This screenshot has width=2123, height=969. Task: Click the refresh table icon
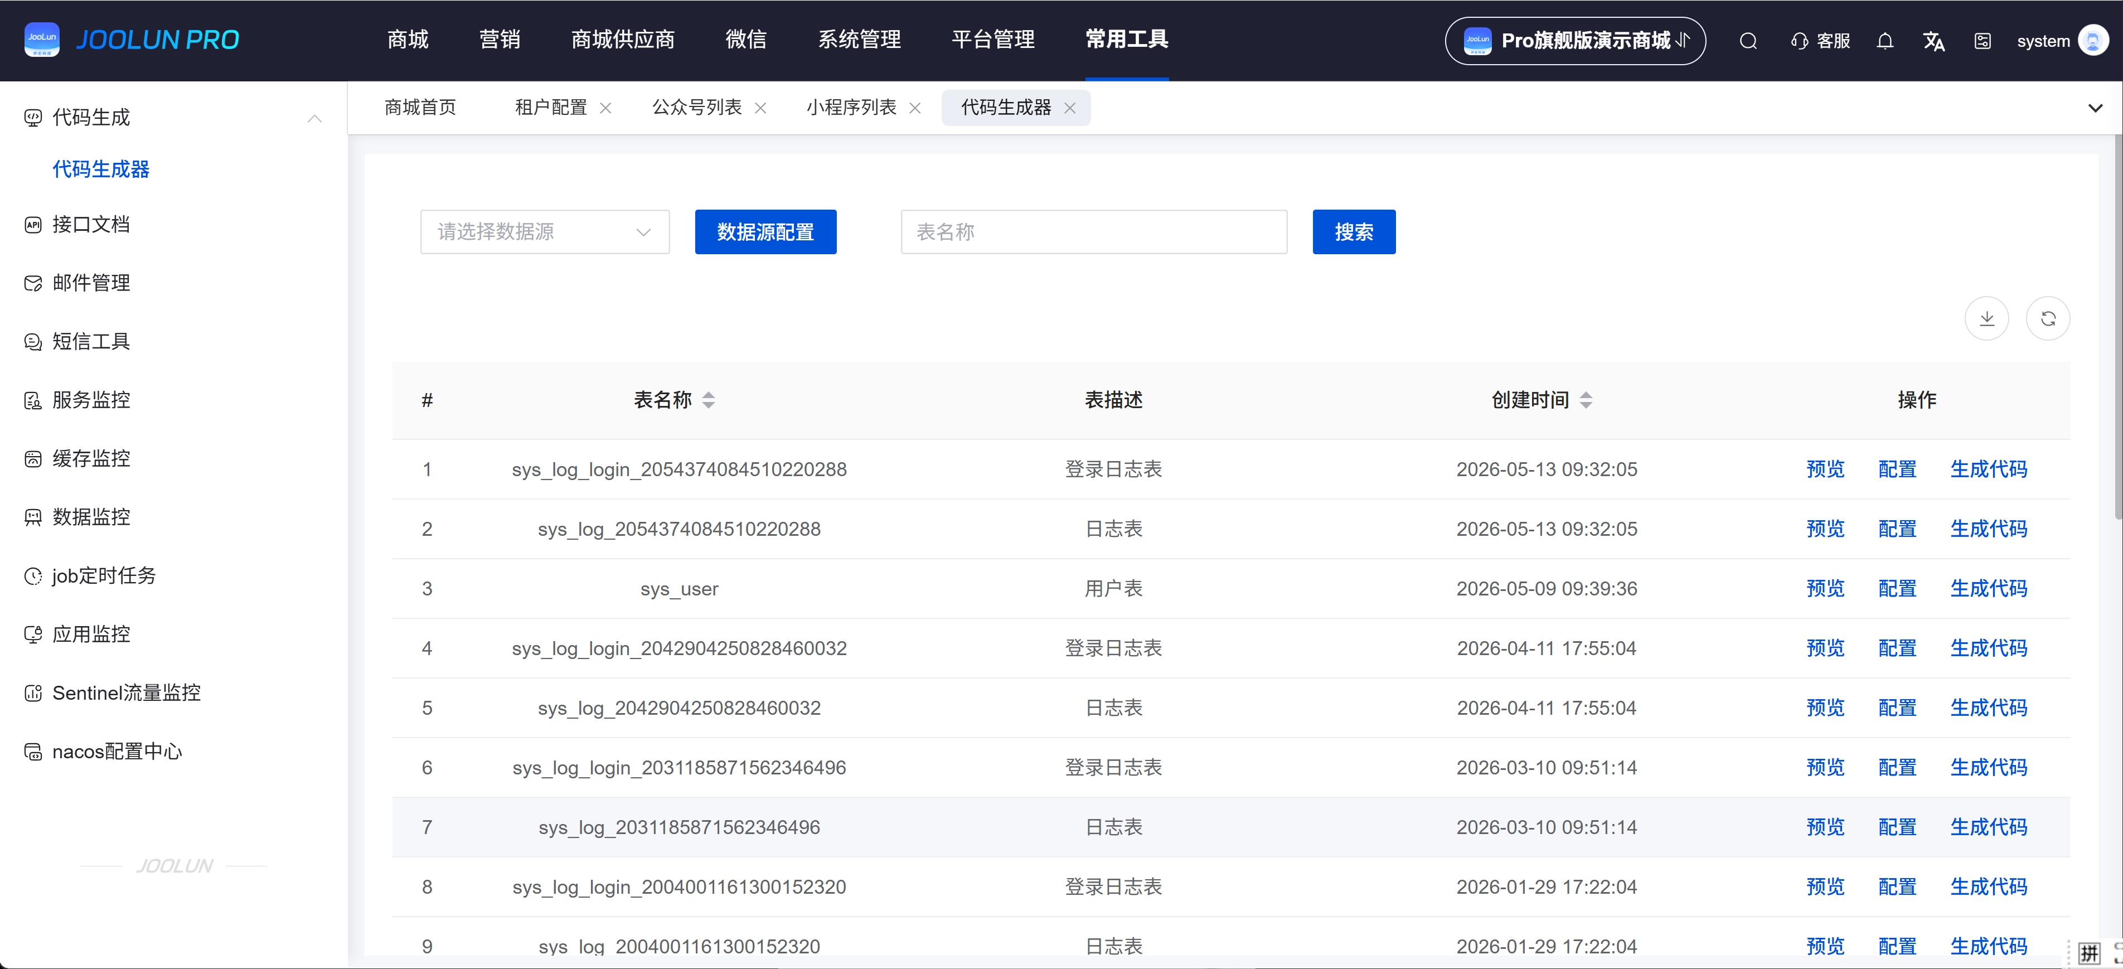(2048, 318)
